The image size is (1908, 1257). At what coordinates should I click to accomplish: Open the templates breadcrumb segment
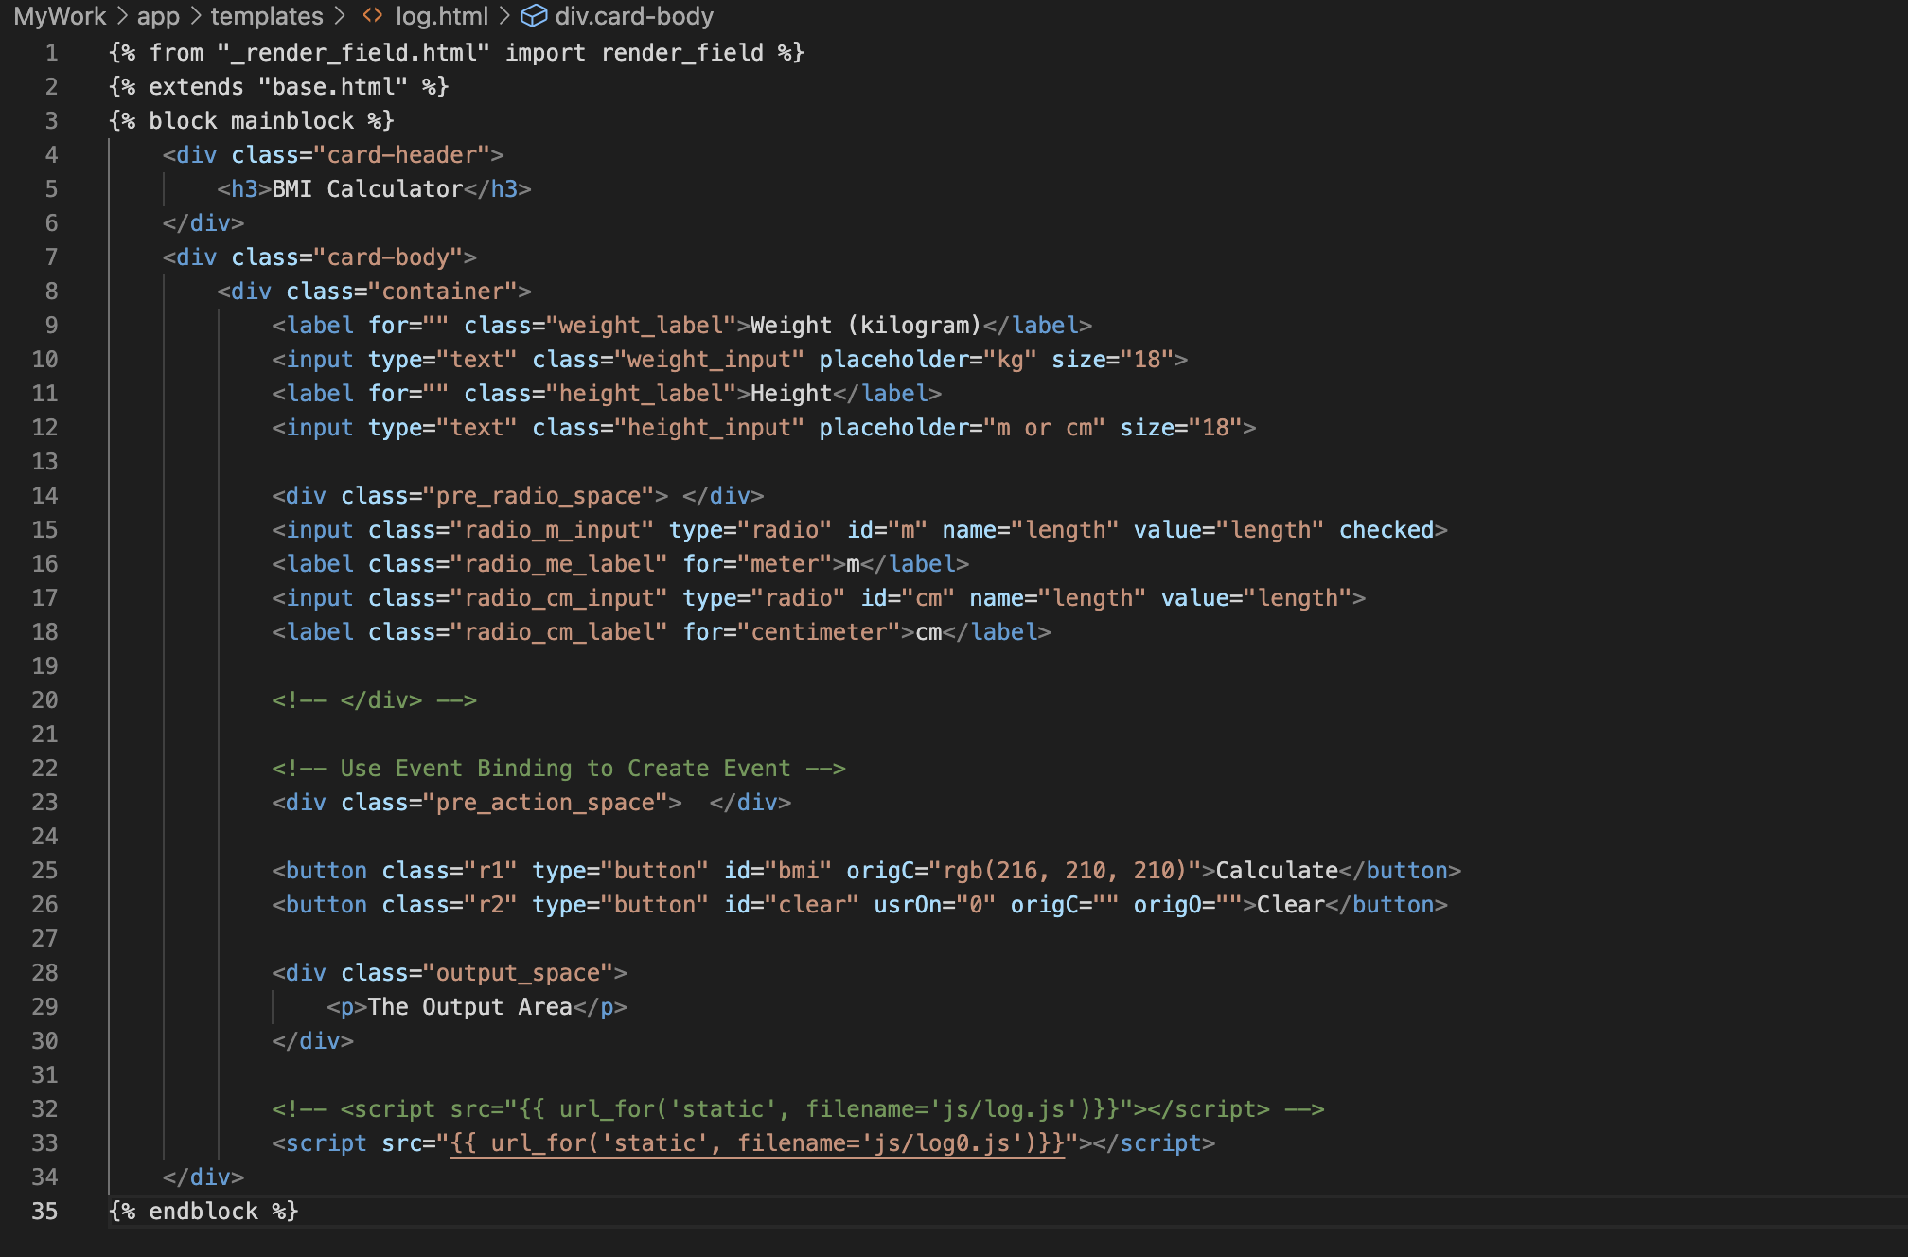coord(266,16)
